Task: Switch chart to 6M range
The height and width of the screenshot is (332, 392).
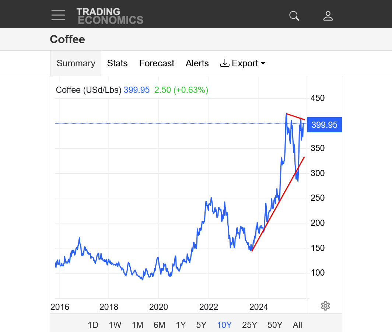Action: pyautogui.click(x=159, y=325)
